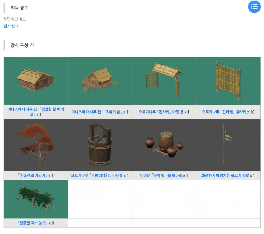Viewport: 264px width, 234px height.
Task: Click the thatched bamboo house thumbnail
Action: click(36, 80)
